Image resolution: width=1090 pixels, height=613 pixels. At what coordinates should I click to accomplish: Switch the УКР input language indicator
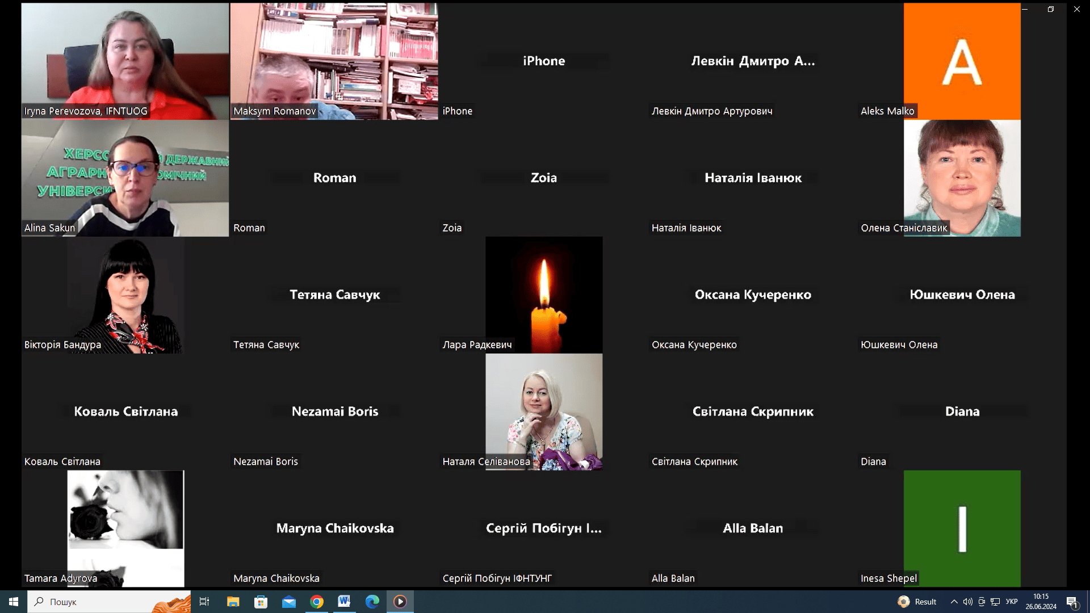[1012, 602]
